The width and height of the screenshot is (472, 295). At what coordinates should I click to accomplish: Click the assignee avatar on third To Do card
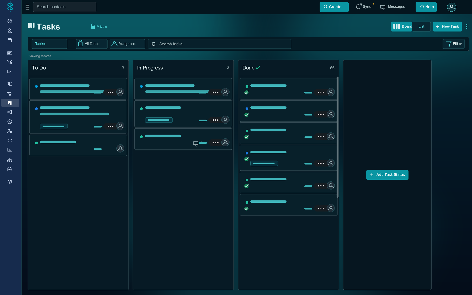[120, 148]
